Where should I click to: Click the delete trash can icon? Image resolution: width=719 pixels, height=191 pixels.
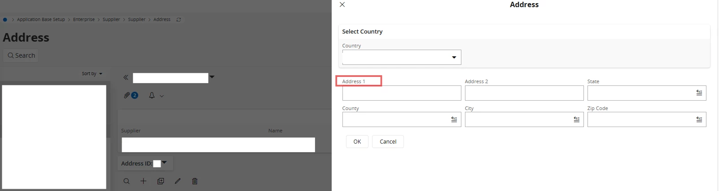pos(195,181)
